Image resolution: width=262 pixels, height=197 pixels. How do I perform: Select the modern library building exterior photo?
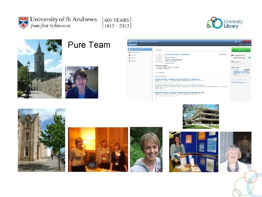tap(201, 117)
